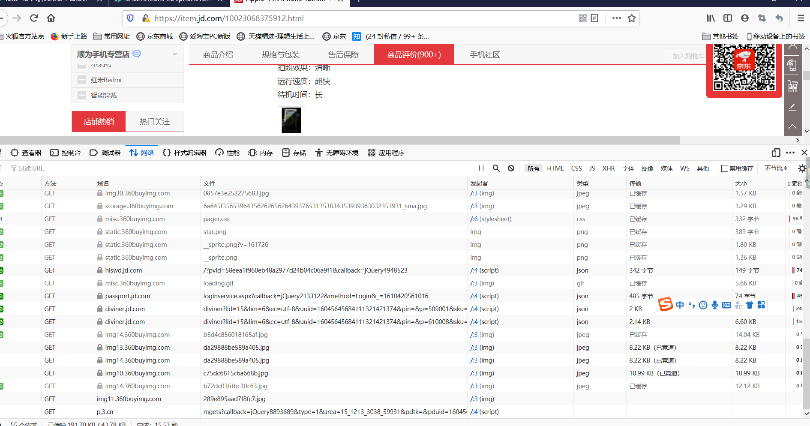Open the 京东商城 bookmark
Screen dimensions: 810x426
(155, 36)
